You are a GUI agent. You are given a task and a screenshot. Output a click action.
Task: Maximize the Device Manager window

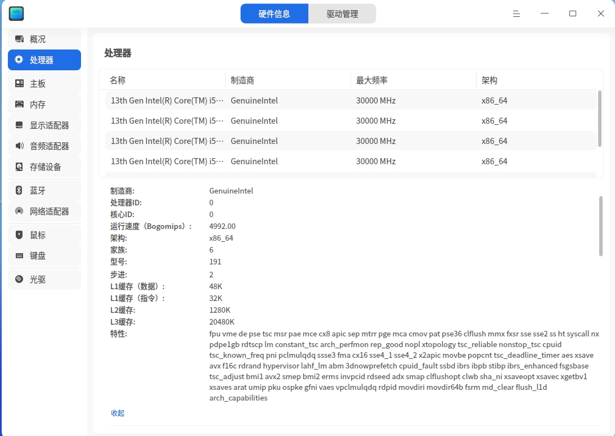(573, 14)
